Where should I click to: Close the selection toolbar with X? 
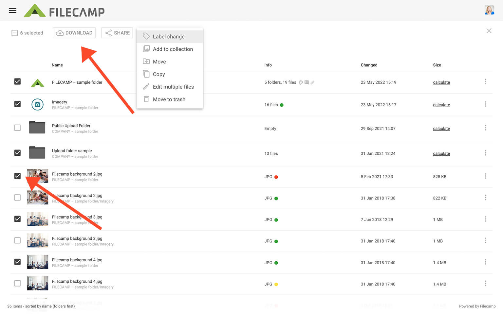click(x=489, y=31)
